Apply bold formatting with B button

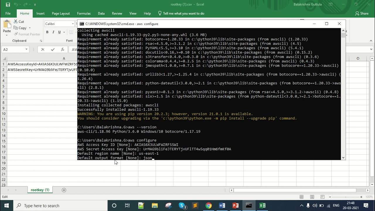point(47,32)
